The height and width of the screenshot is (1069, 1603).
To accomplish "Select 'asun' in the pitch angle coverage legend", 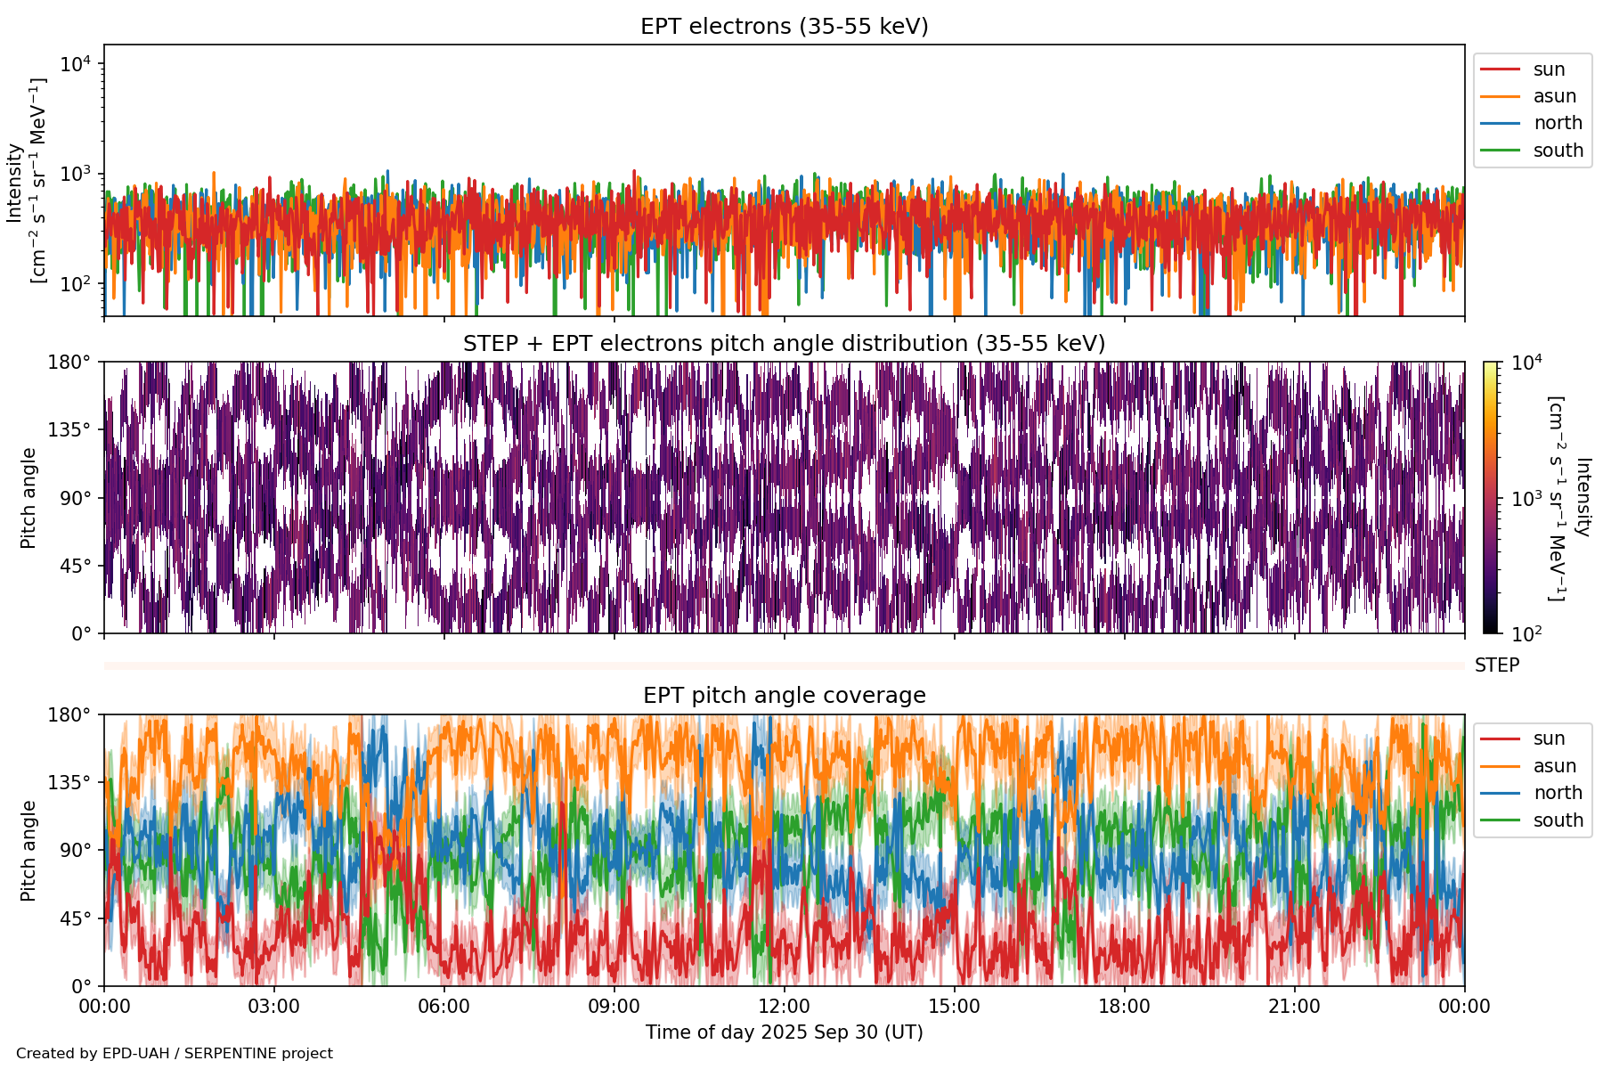I will click(1554, 766).
